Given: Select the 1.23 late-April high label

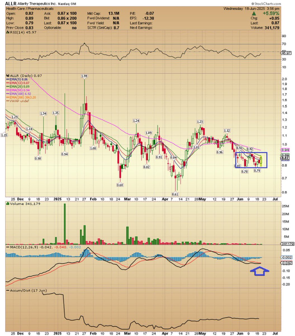Looking at the screenshot, I should (x=200, y=122).
